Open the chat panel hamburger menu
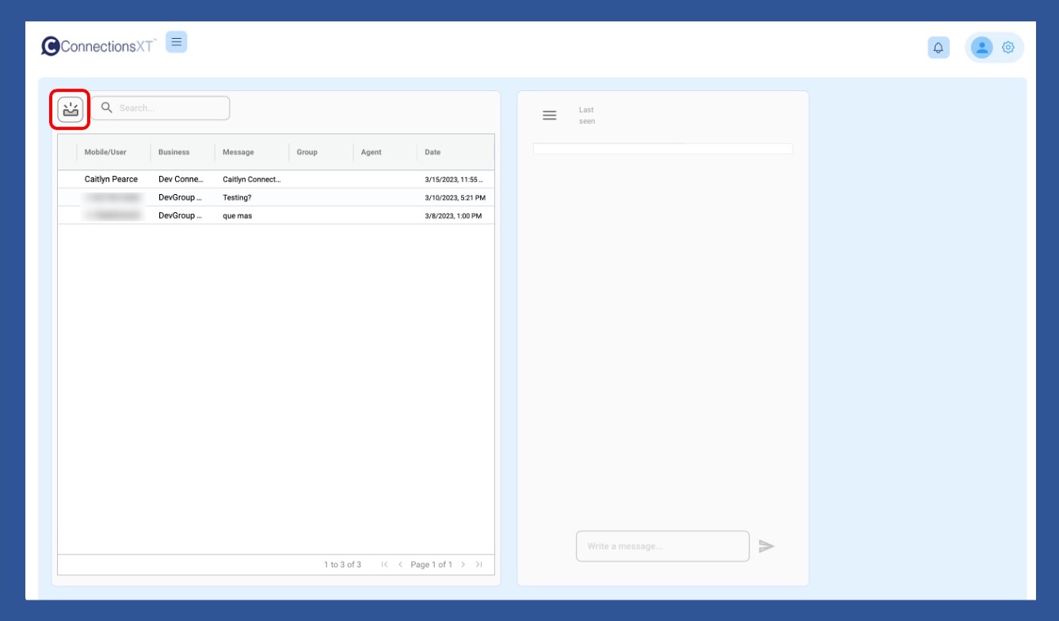 (549, 116)
